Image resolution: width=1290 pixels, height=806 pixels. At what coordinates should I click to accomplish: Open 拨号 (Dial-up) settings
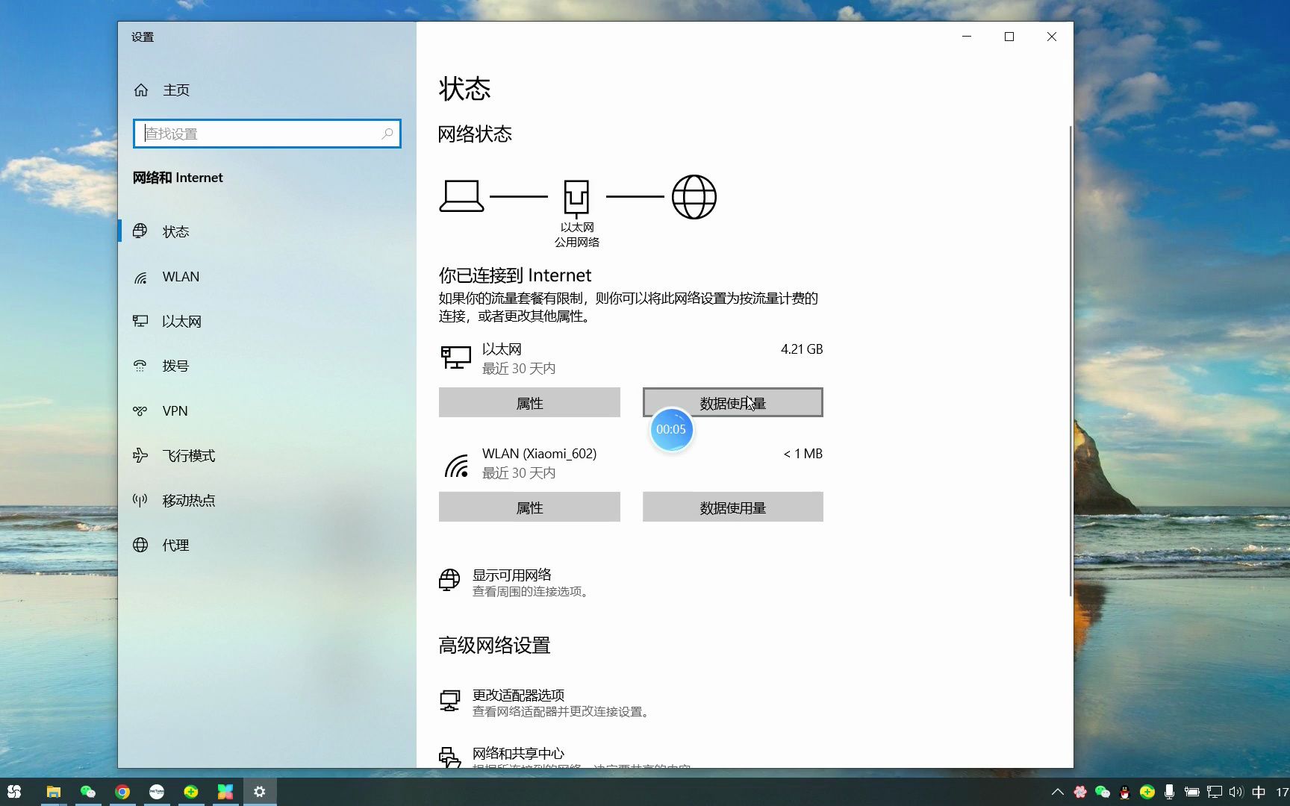177,366
